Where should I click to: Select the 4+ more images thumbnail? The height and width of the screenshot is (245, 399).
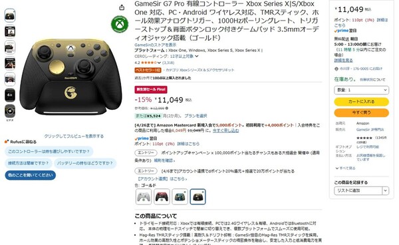pos(10,95)
